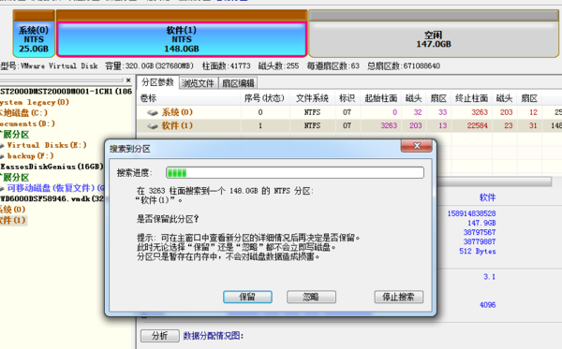This screenshot has width=562, height=349.
Task: Click the 忽略 button in dialog
Action: [311, 297]
